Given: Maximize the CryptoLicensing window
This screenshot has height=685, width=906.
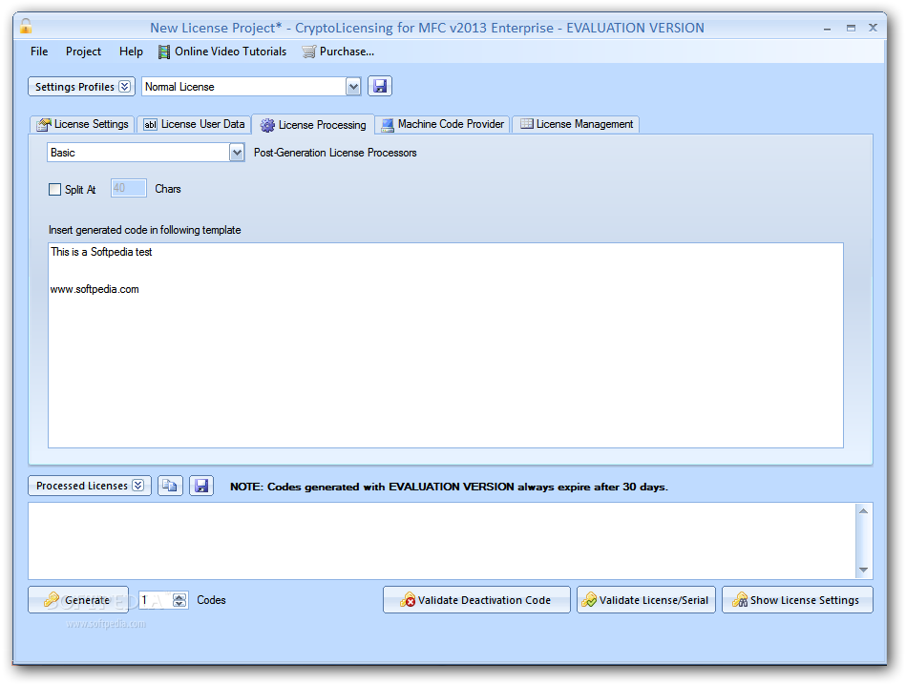Looking at the screenshot, I should [851, 28].
